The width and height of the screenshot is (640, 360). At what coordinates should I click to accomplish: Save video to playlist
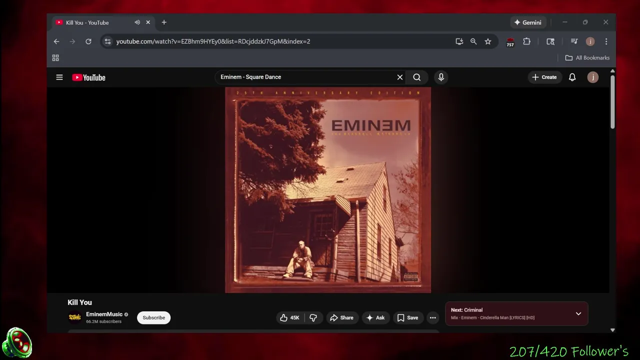(407, 317)
